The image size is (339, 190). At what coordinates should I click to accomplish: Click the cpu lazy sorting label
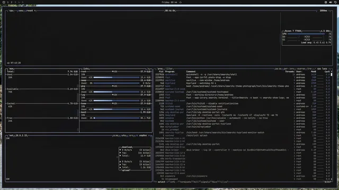(322, 69)
